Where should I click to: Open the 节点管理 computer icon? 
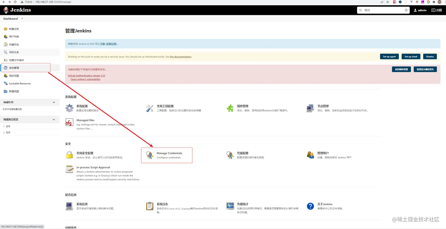click(310, 108)
